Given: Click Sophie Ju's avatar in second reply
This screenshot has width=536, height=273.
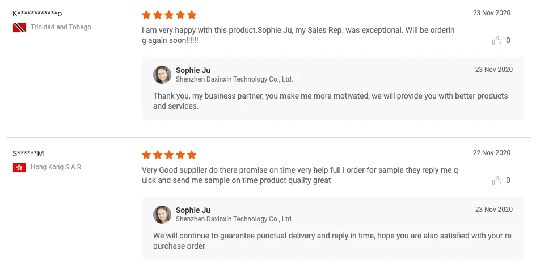Looking at the screenshot, I should click(x=162, y=215).
